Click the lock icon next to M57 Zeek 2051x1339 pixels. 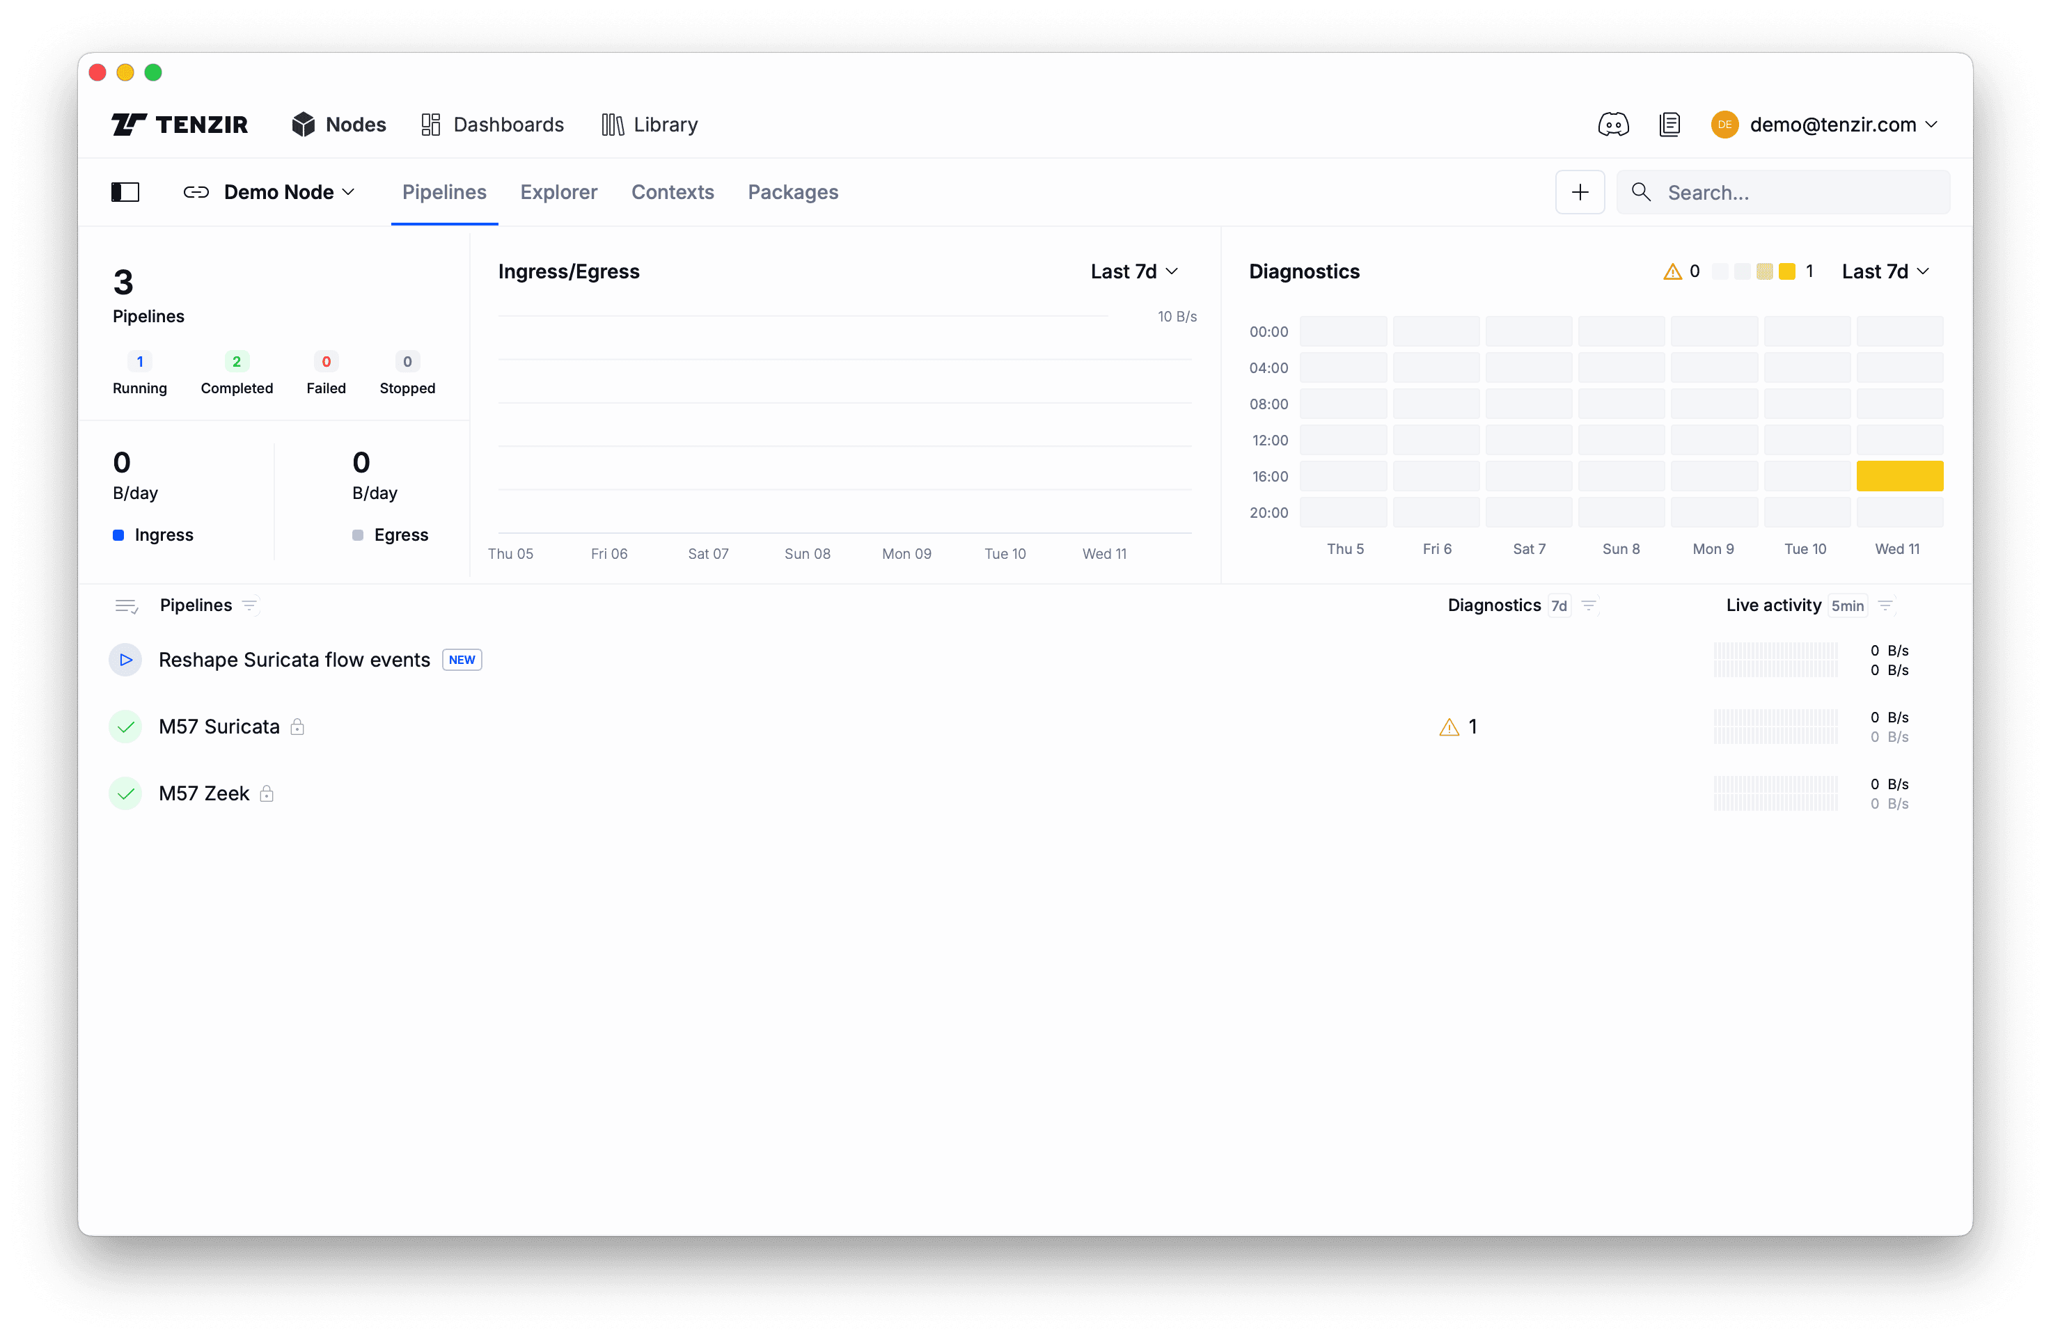pos(267,793)
